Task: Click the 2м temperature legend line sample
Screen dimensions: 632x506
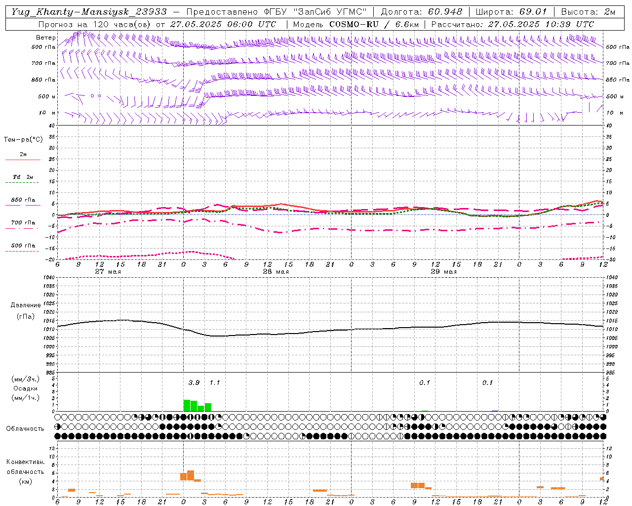Action: pyautogui.click(x=23, y=160)
